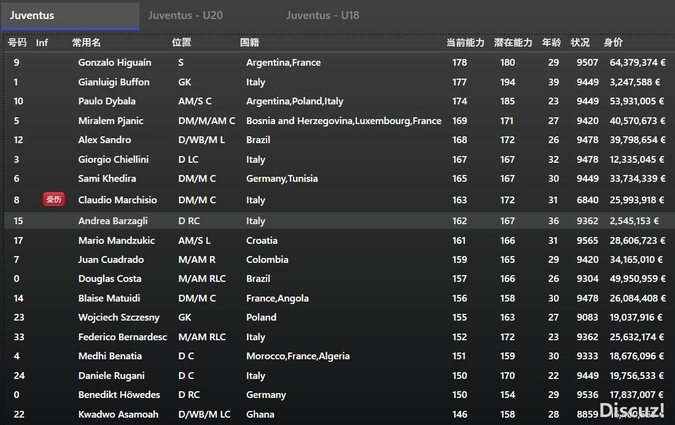Click the 受伤 injury badge for Claudio Marchisio
The width and height of the screenshot is (675, 425).
[54, 200]
